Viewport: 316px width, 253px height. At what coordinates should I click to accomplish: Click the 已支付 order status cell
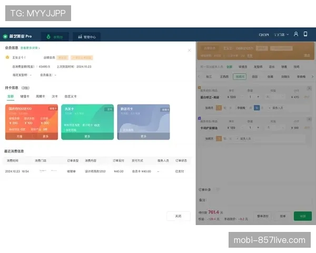click(180, 171)
